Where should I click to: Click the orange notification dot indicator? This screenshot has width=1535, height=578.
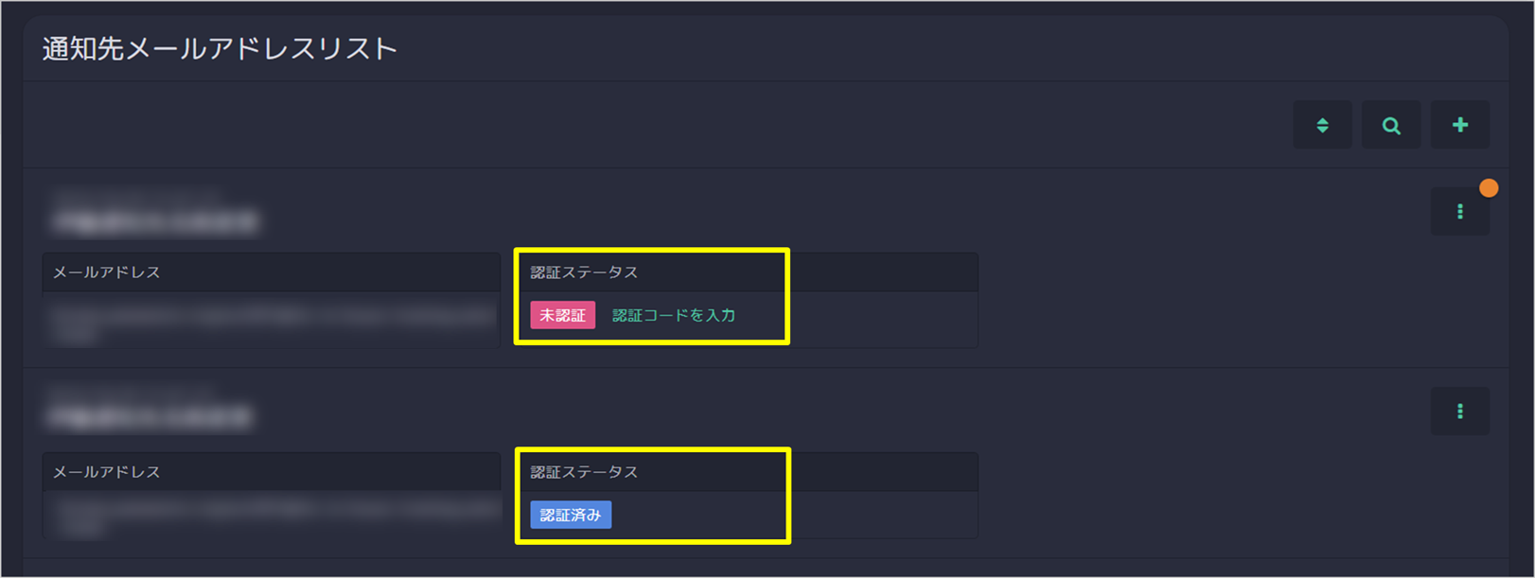[1490, 187]
